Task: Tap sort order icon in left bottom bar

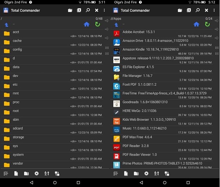Action: (47, 173)
